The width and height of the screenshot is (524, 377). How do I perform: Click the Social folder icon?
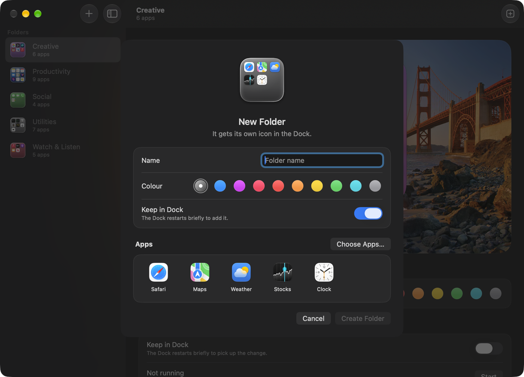point(18,100)
